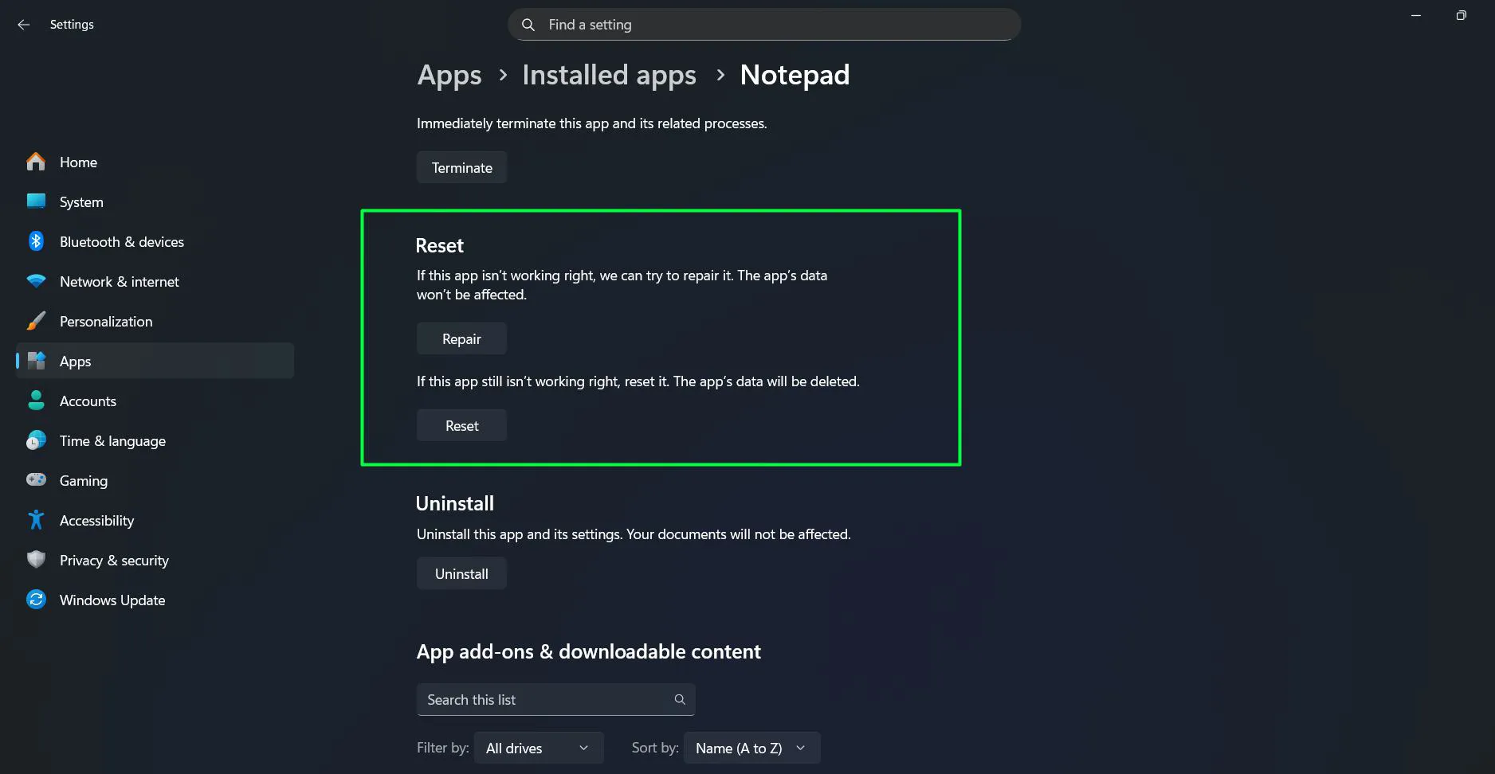Focus the Search this list field
Viewport: 1495px width, 774px height.
[547, 699]
